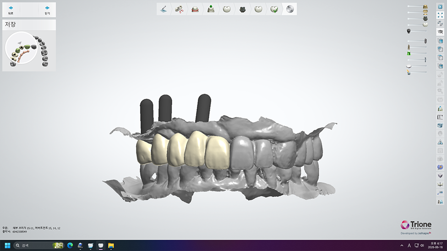This screenshot has height=251, width=447.
Task: Open the caliper measurement tool icon
Action: coord(440,117)
